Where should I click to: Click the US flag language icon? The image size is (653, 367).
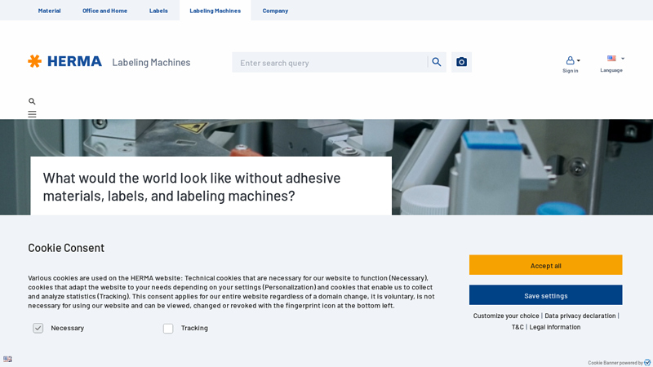point(611,59)
